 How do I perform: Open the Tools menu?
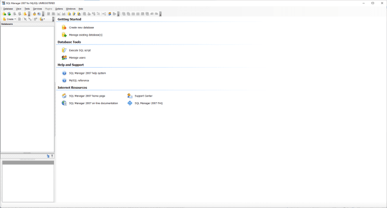[x=27, y=9]
